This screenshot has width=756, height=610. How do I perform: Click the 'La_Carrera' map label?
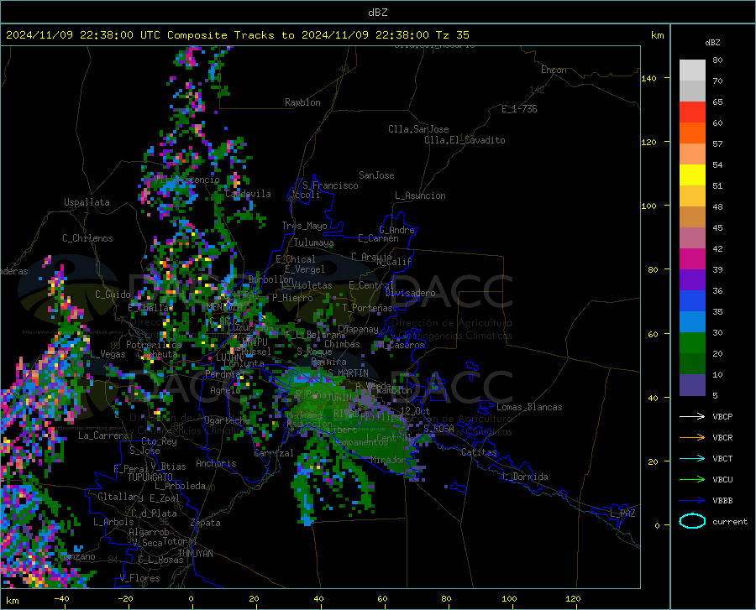tap(103, 435)
